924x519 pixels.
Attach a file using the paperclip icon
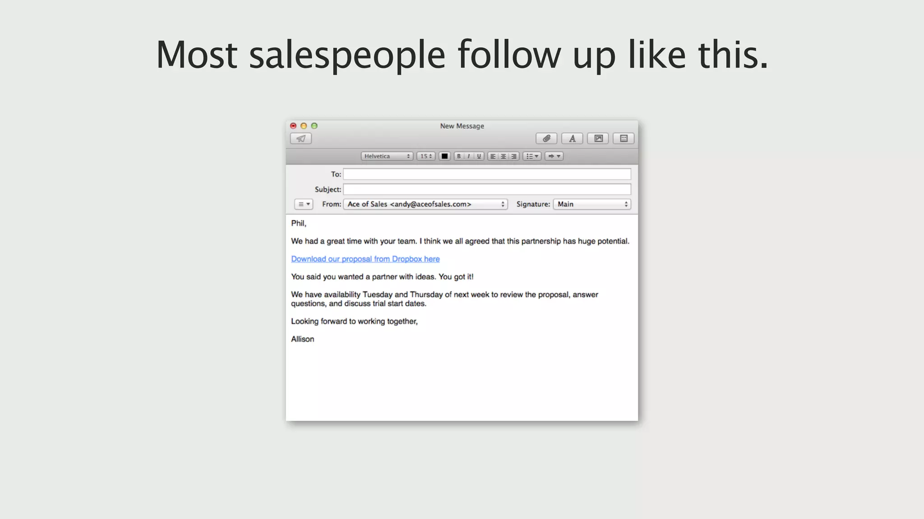click(x=546, y=139)
